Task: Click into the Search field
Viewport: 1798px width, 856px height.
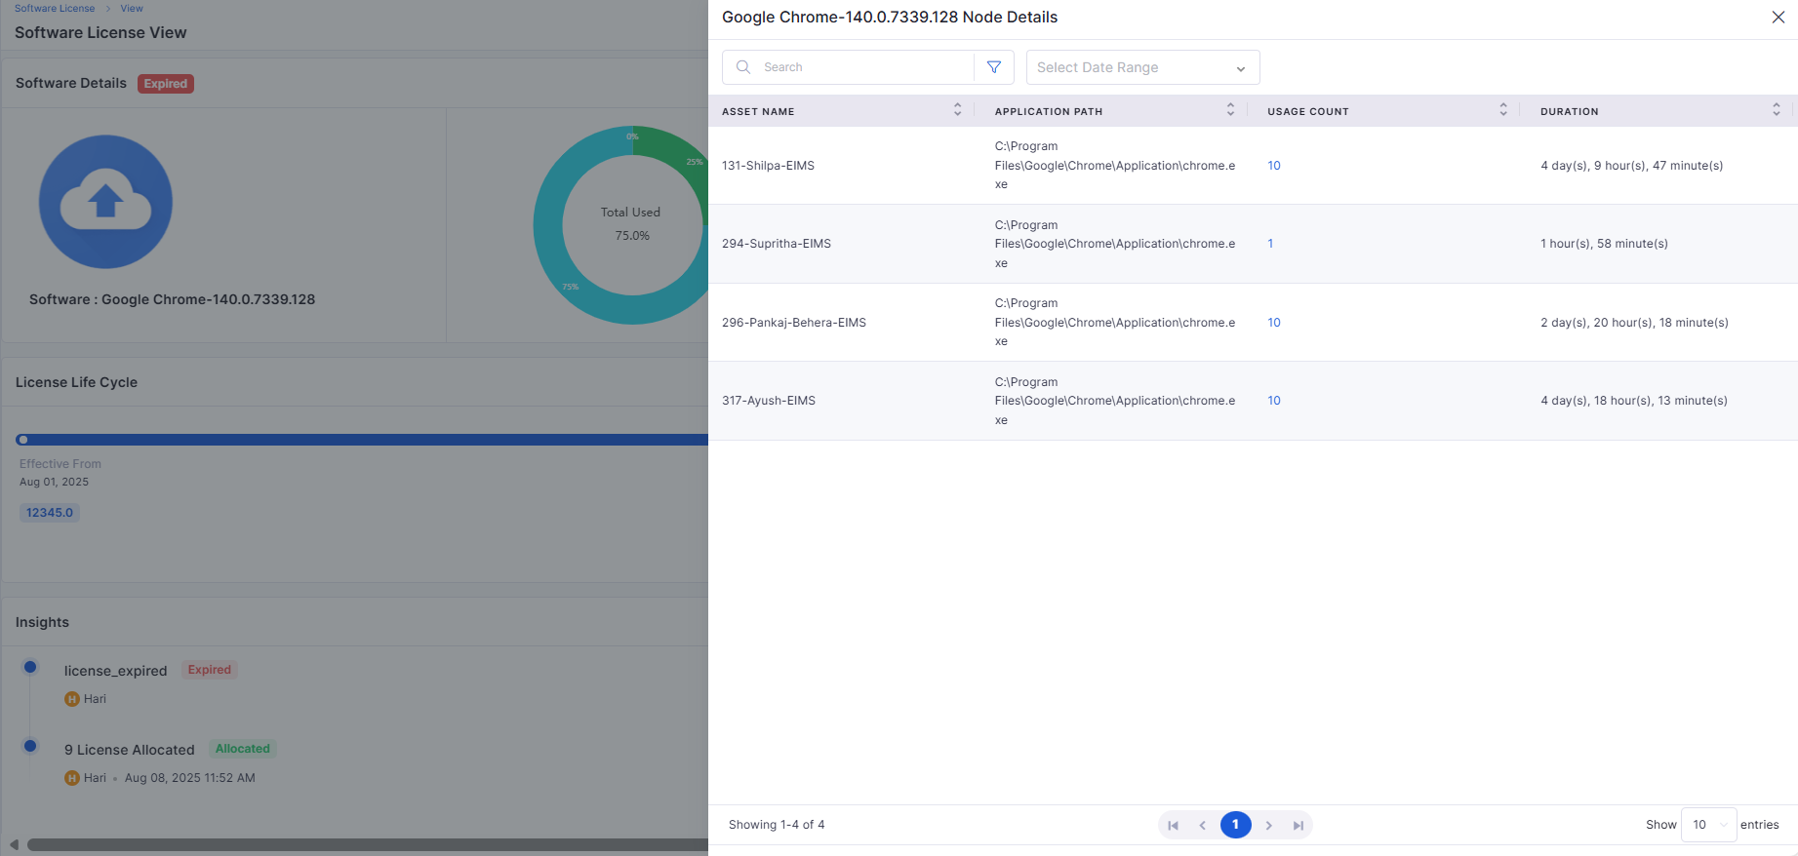Action: pos(863,67)
